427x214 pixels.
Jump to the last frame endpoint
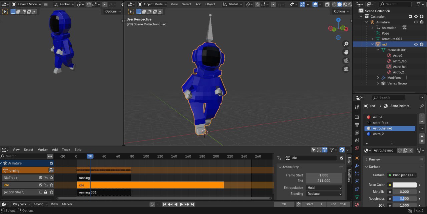(192, 204)
